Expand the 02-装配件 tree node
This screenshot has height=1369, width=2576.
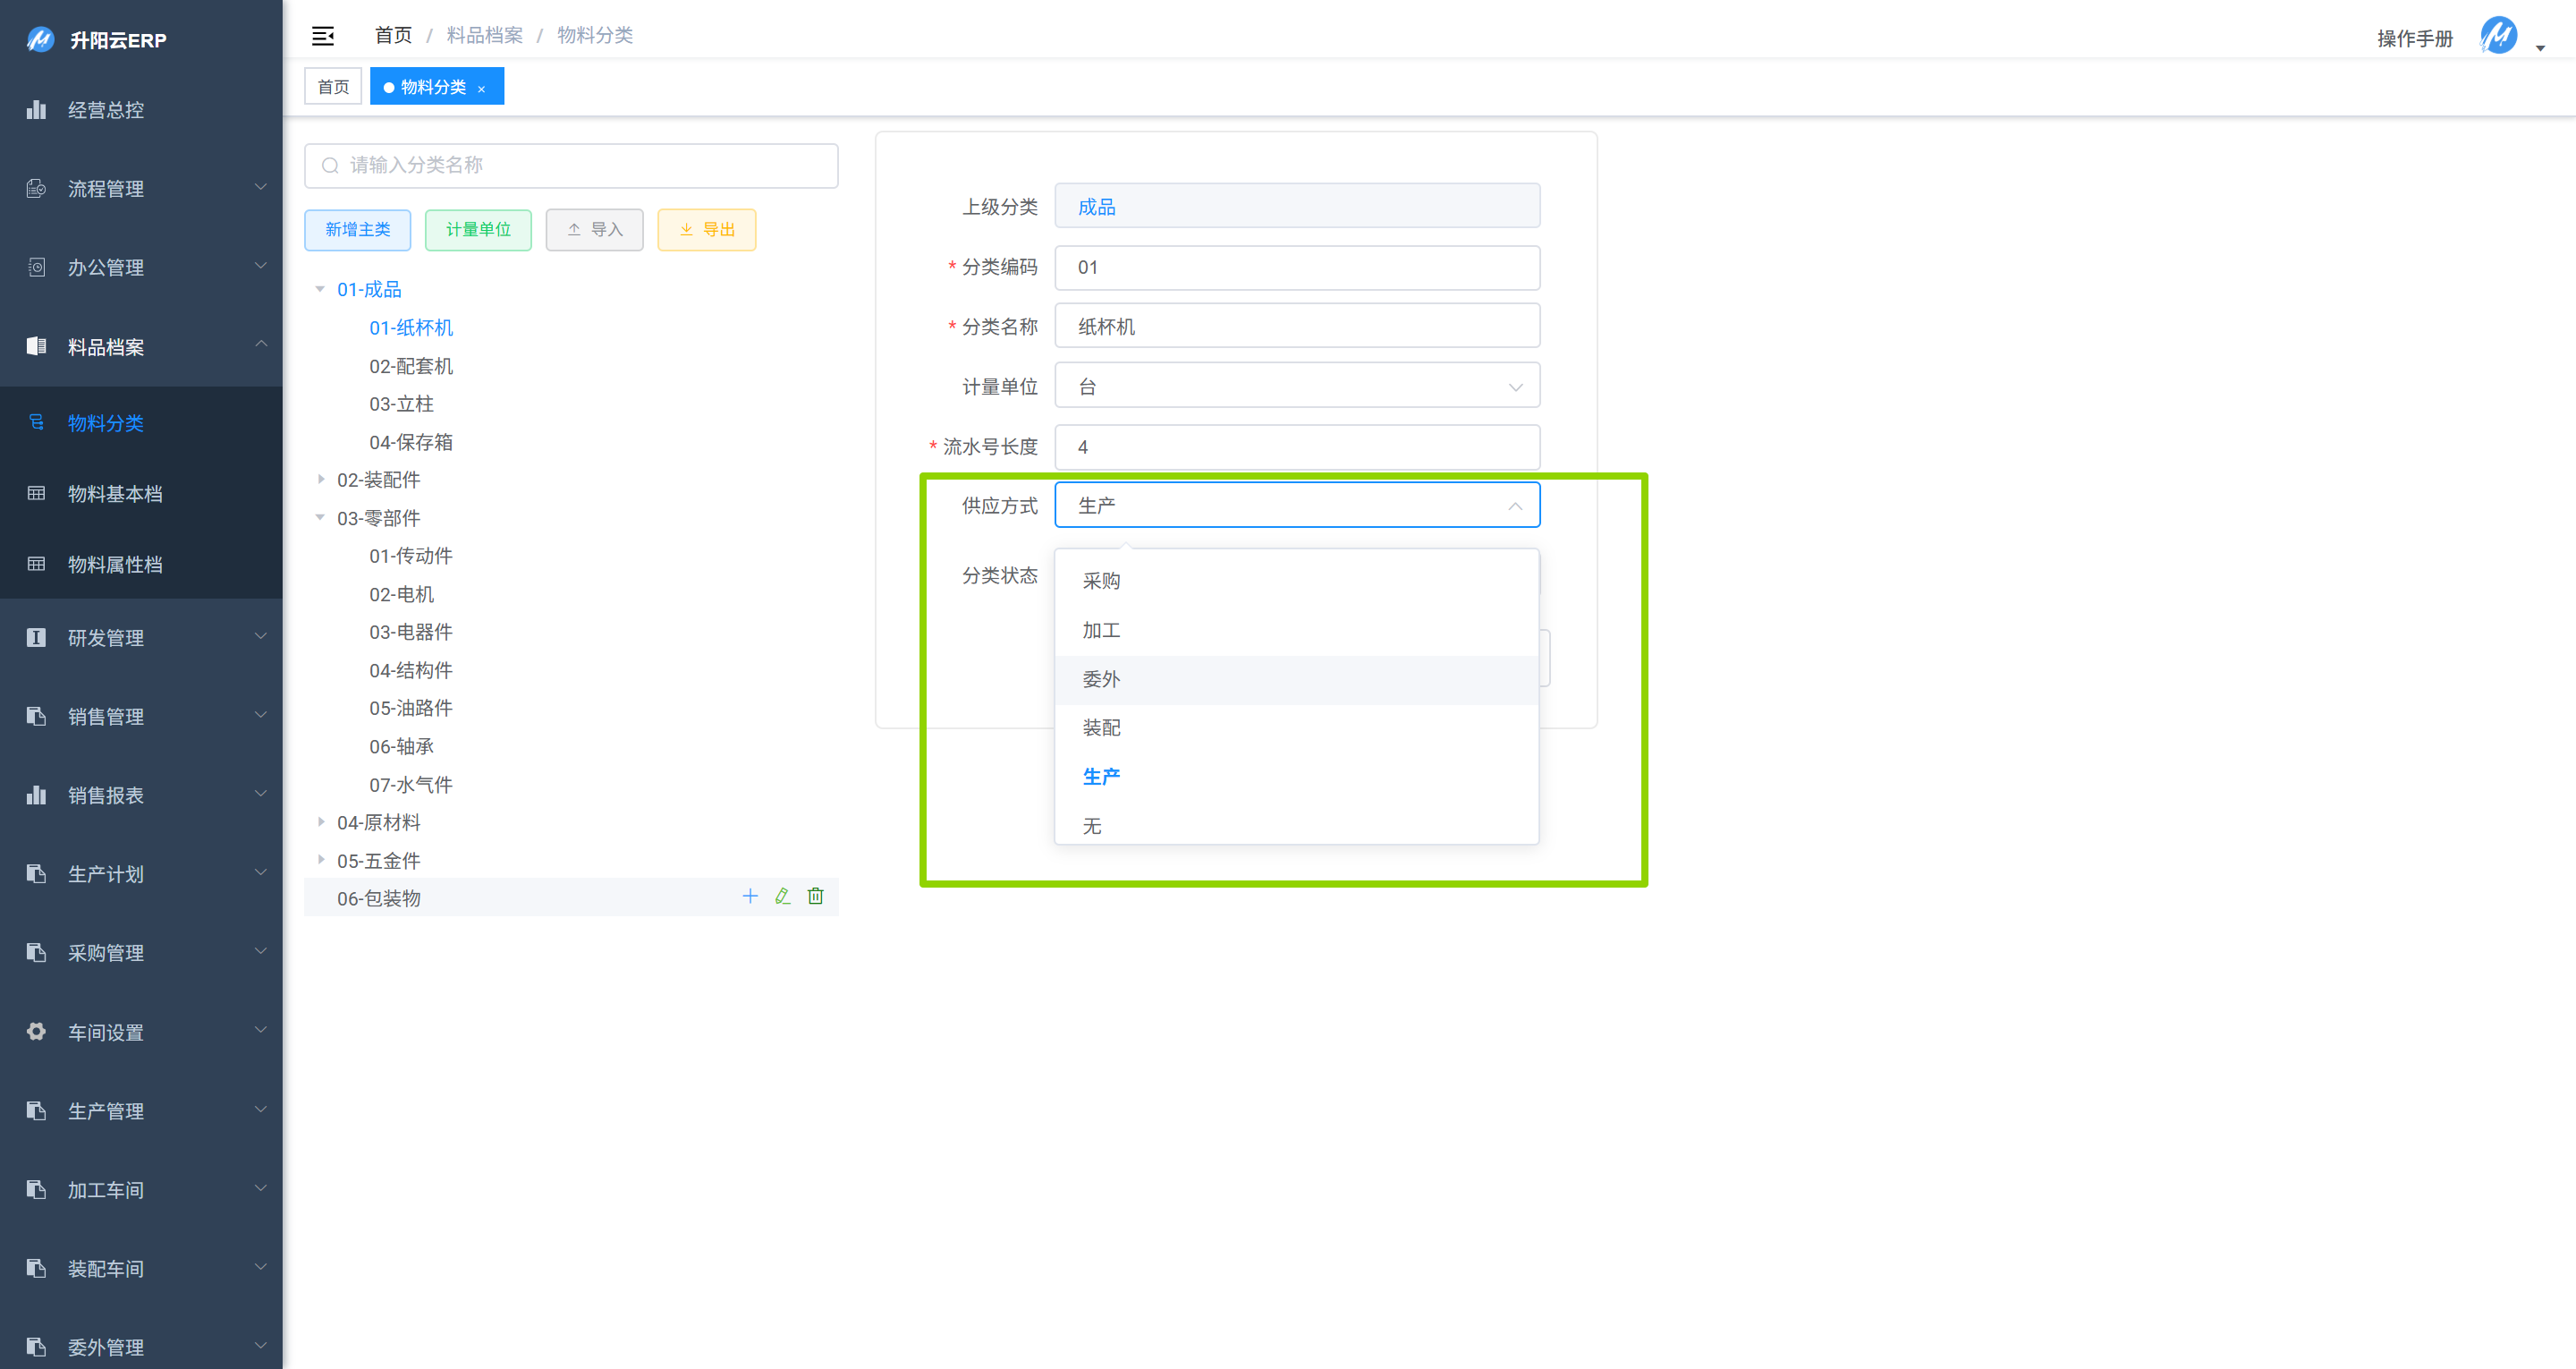click(x=321, y=480)
